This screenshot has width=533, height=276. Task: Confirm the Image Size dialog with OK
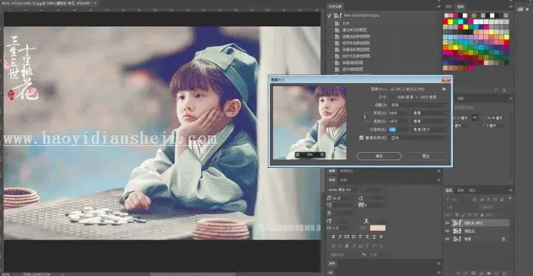[379, 156]
